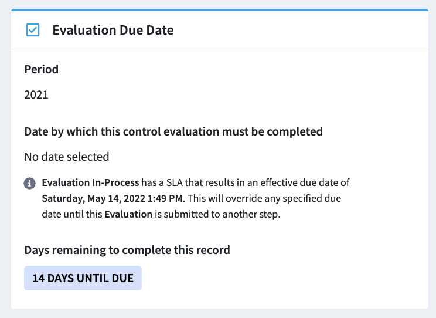Click the Evaluation Due Date heading

pos(113,30)
